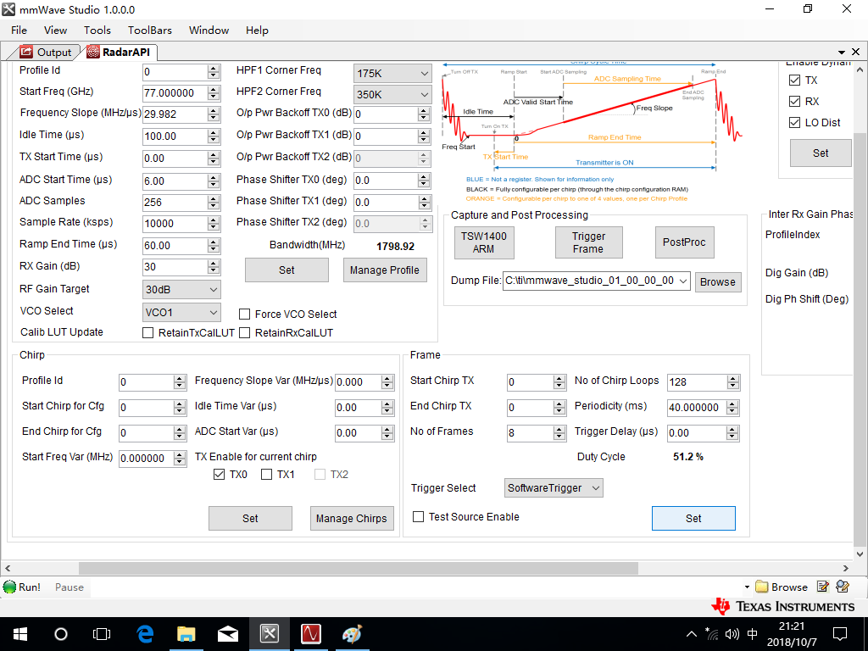Click Manage Profile button
Image resolution: width=868 pixels, height=651 pixels.
tap(385, 270)
